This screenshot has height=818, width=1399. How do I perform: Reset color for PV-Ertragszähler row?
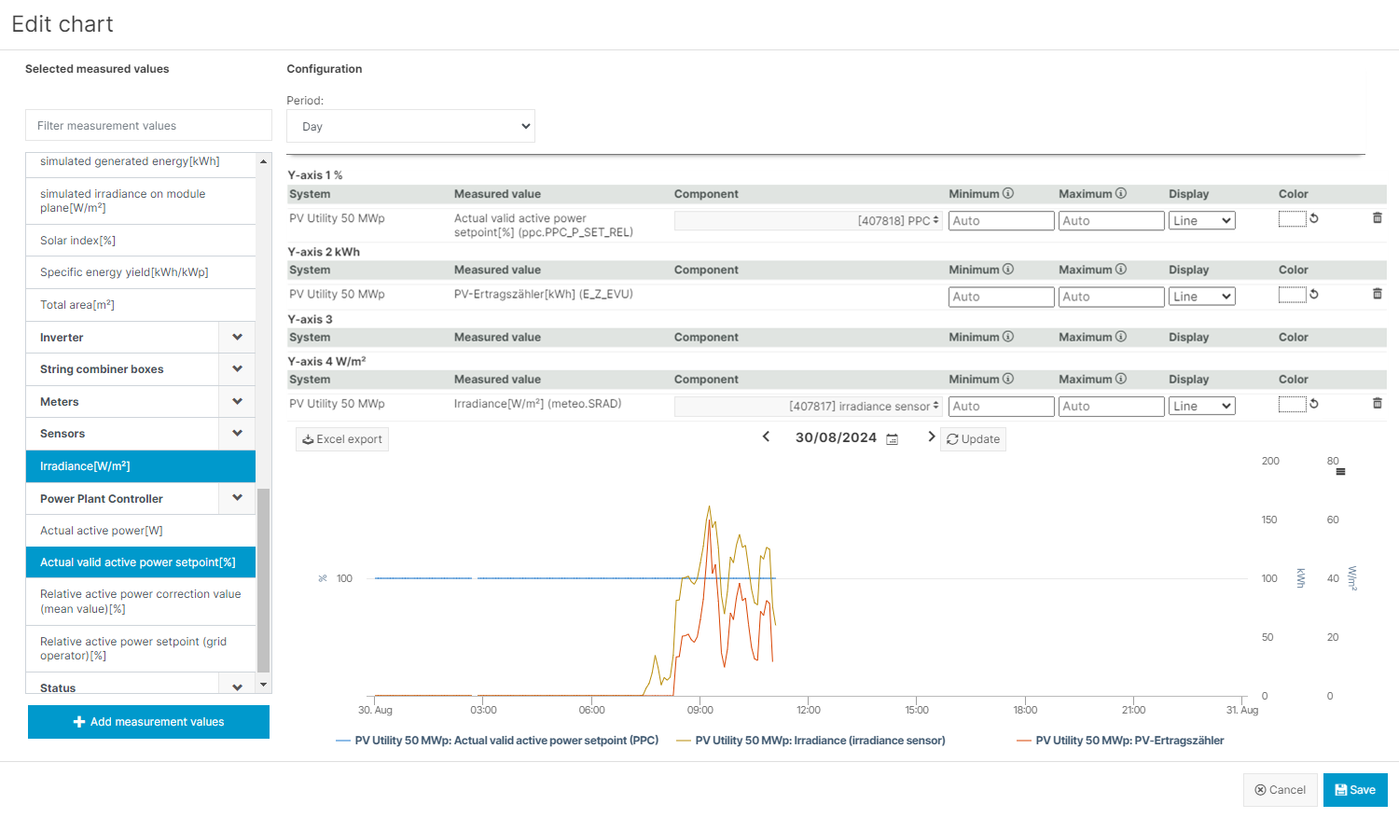(x=1314, y=294)
